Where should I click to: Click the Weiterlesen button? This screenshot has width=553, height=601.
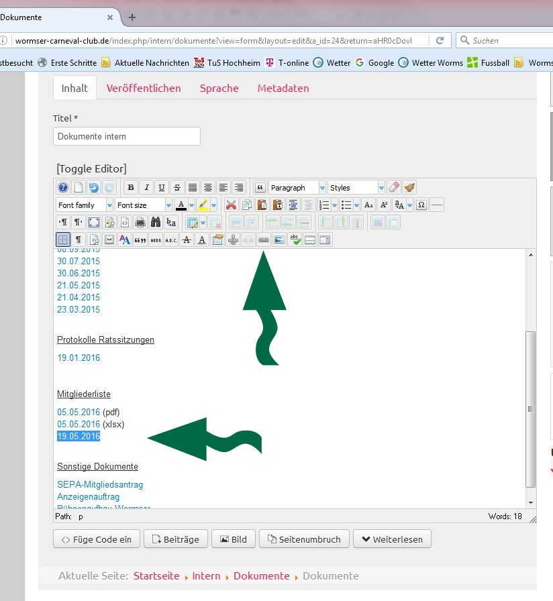click(x=393, y=539)
